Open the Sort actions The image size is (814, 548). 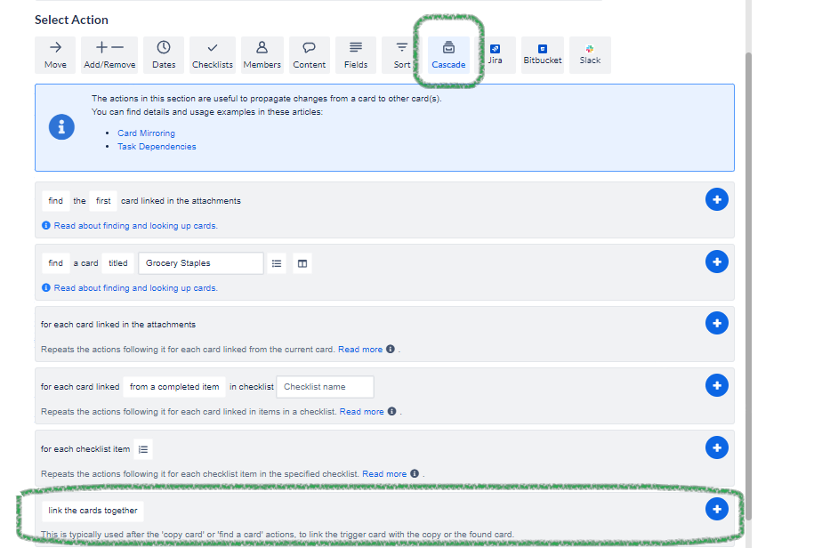(399, 54)
